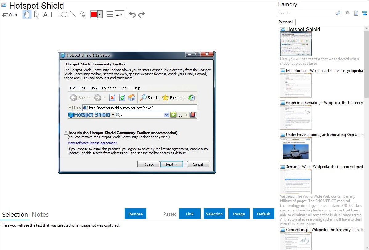This screenshot has height=250, width=369.
Task: Click the browser Back arrow icon
Action: pos(73,98)
